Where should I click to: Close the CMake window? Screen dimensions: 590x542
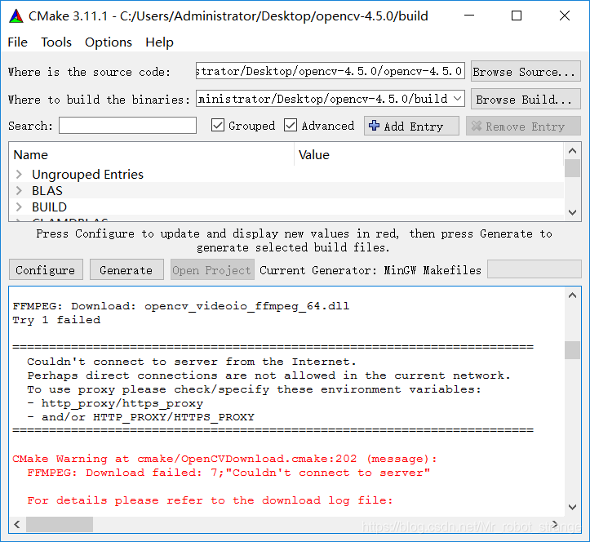tap(565, 16)
